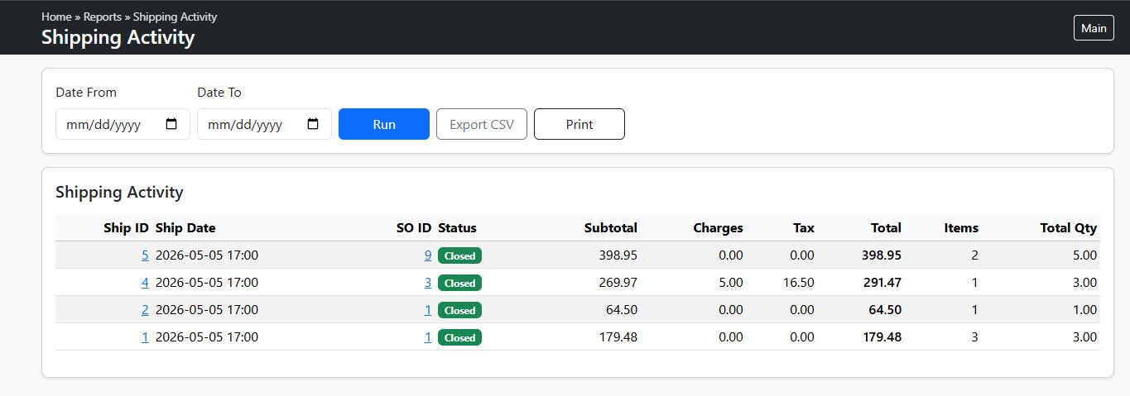Open sales order SO ID 3
The image size is (1130, 396).
[428, 282]
